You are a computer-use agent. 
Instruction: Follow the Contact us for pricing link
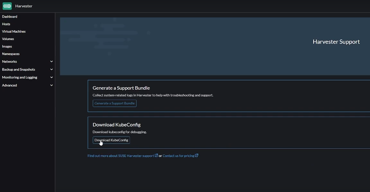click(180, 155)
